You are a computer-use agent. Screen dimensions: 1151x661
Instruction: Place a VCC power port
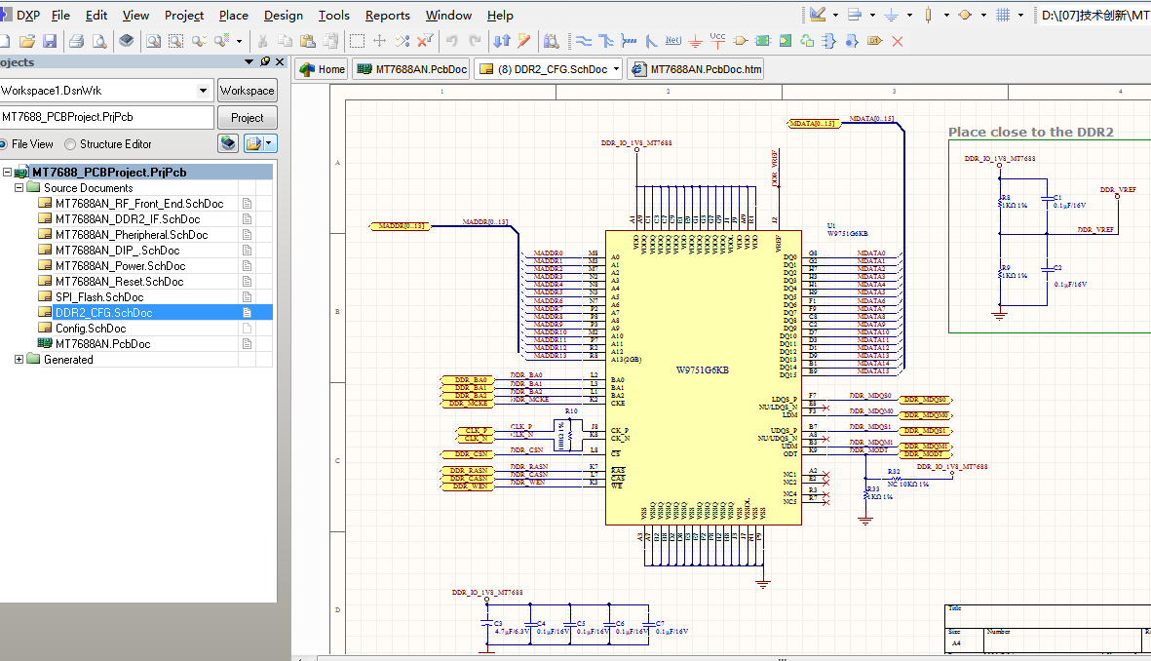[x=718, y=40]
